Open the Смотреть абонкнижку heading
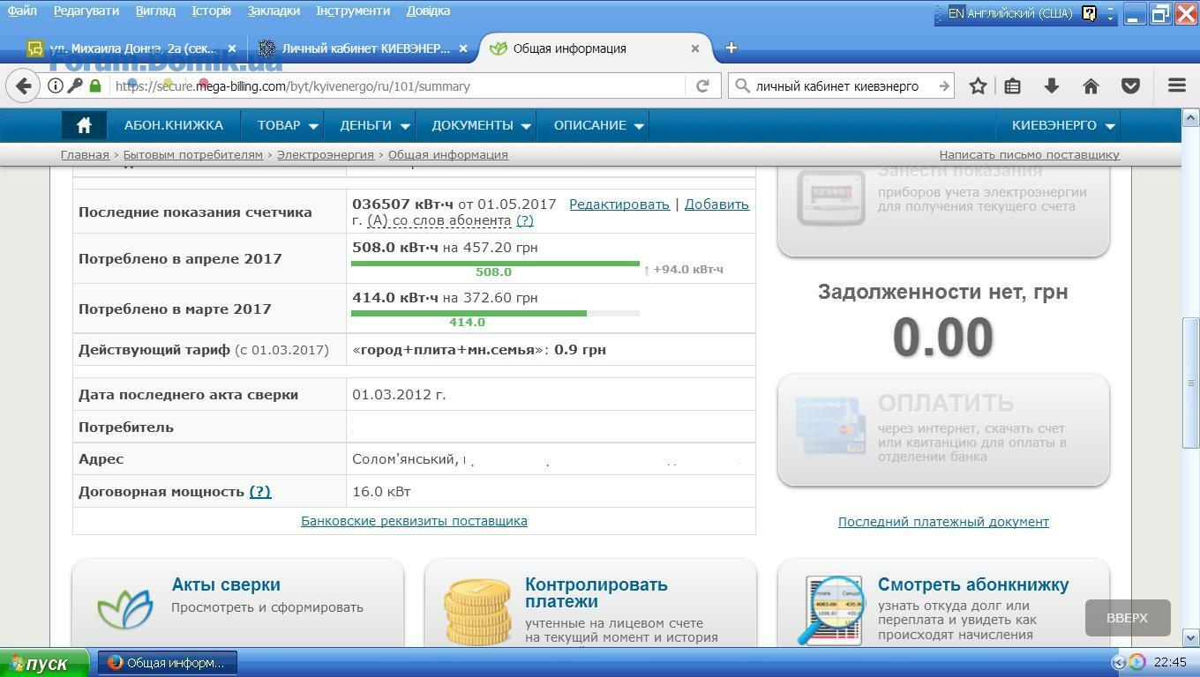 [x=973, y=584]
